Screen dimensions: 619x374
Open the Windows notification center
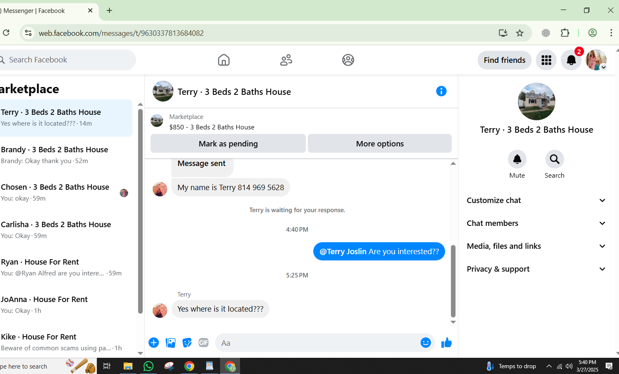coord(609,366)
